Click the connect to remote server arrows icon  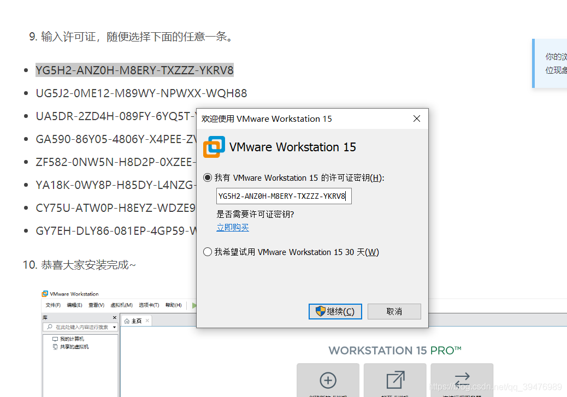tap(462, 380)
